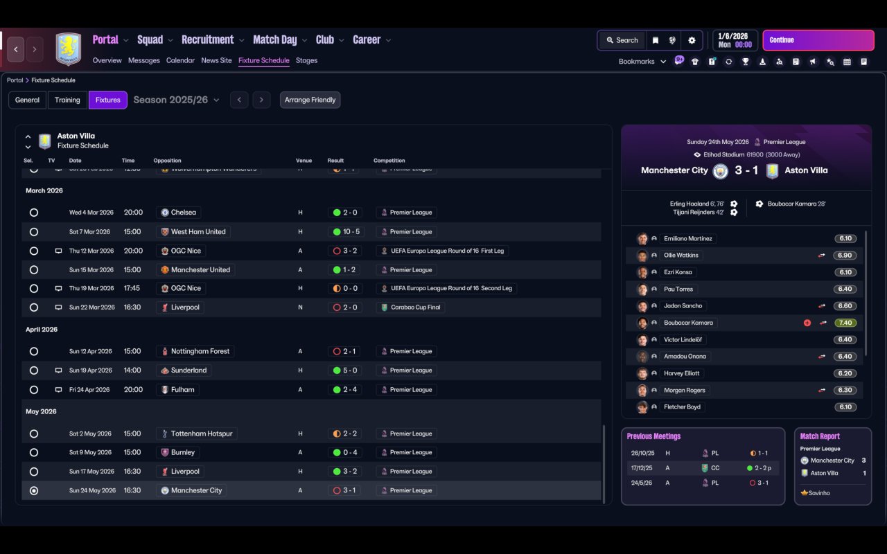Screen dimensions: 887x554
Task: Click the 1/6/2026 date and time display
Action: point(735,40)
